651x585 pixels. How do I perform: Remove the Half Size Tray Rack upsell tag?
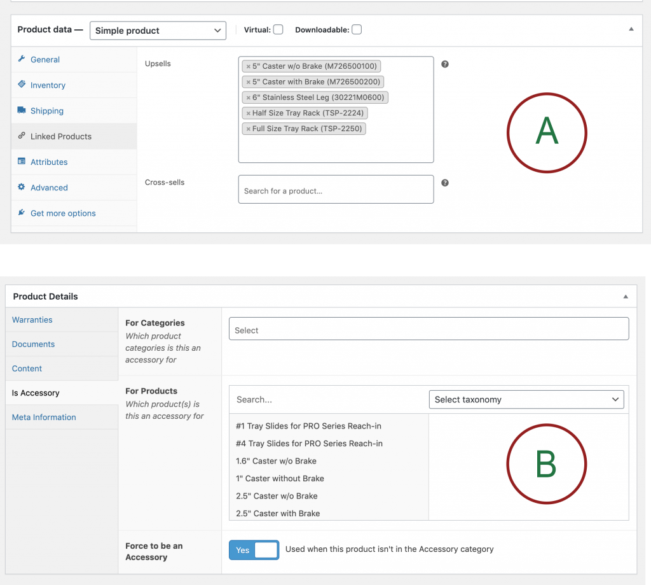249,113
